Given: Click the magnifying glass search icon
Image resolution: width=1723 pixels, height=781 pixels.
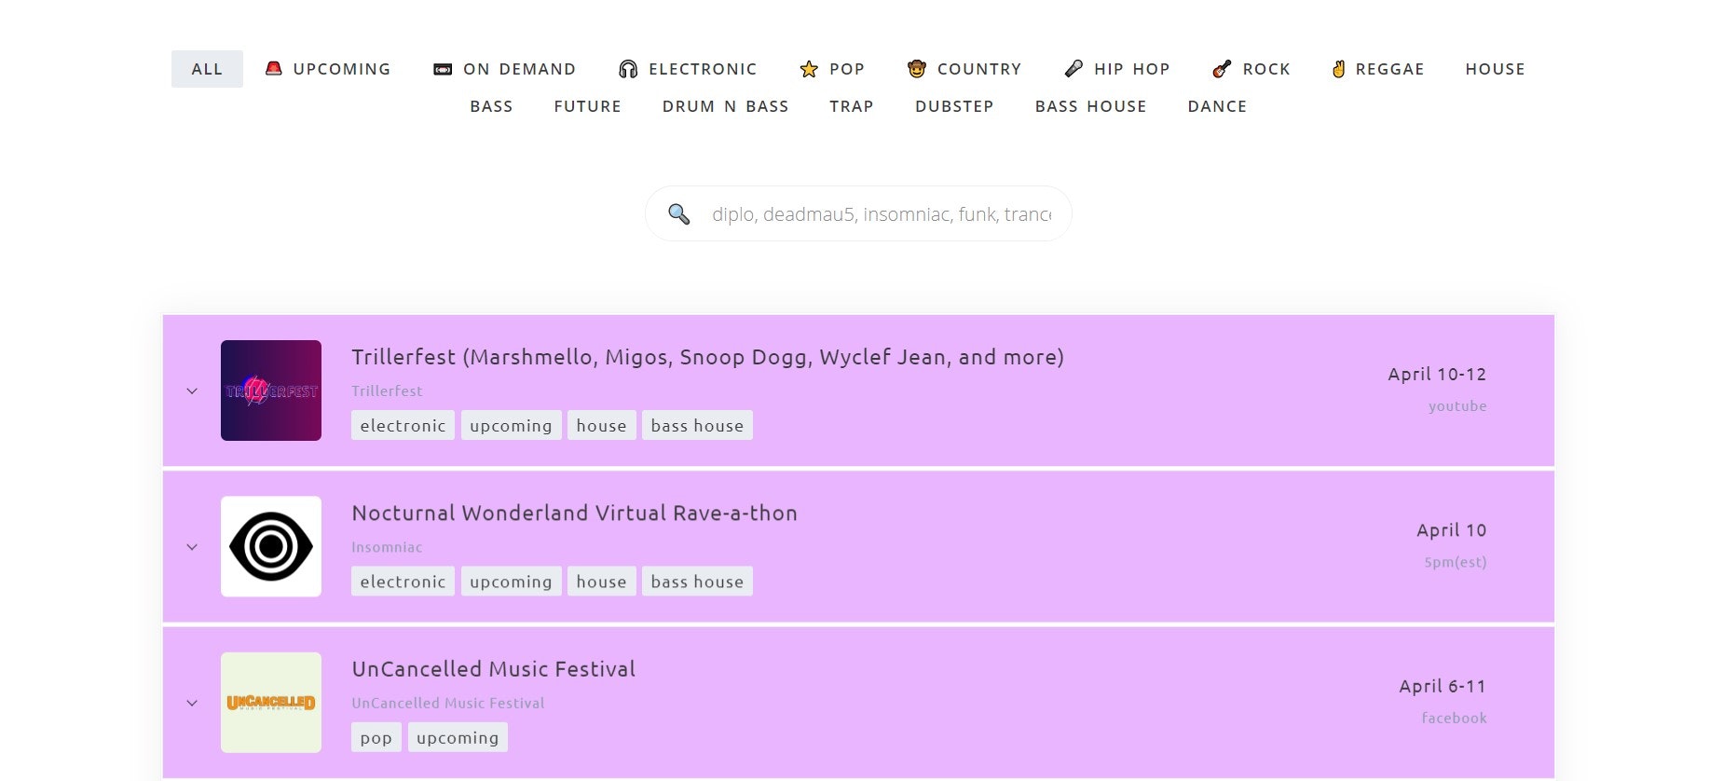Looking at the screenshot, I should coord(679,214).
